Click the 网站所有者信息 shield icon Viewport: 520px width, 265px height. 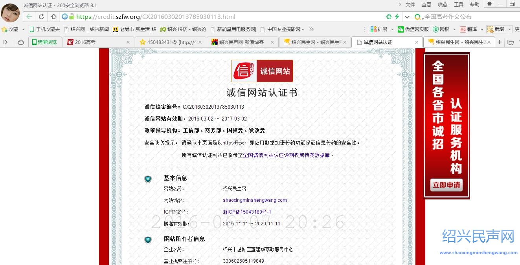click(x=148, y=239)
